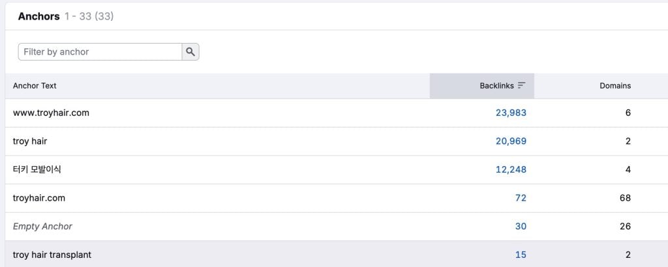Click the Anchors section heading
668x267 pixels.
pos(38,16)
